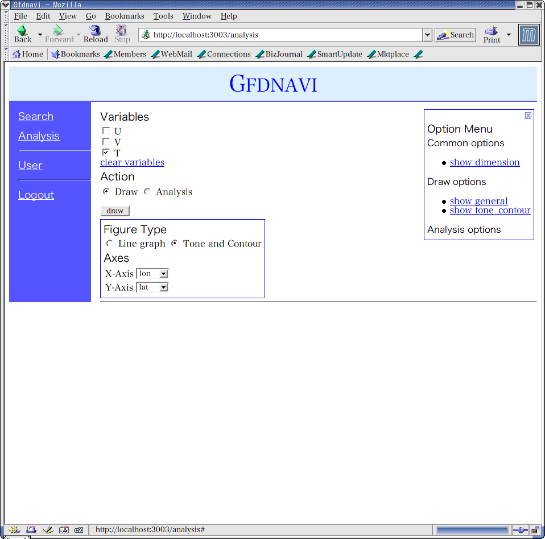
Task: Open the Help menu
Action: click(x=228, y=16)
